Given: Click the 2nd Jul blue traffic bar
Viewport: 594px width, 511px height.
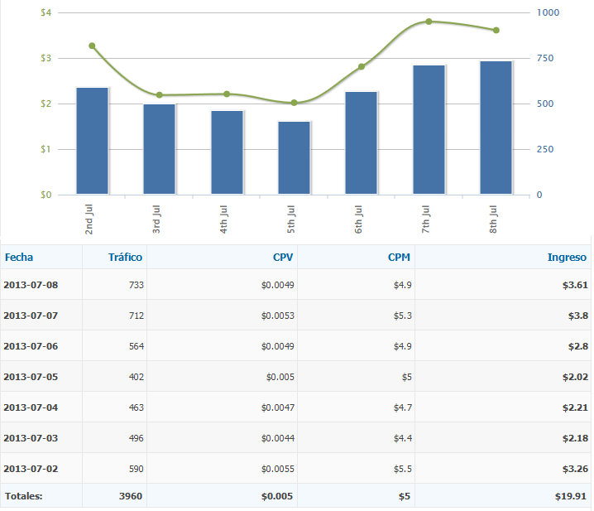Looking at the screenshot, I should coord(92,141).
